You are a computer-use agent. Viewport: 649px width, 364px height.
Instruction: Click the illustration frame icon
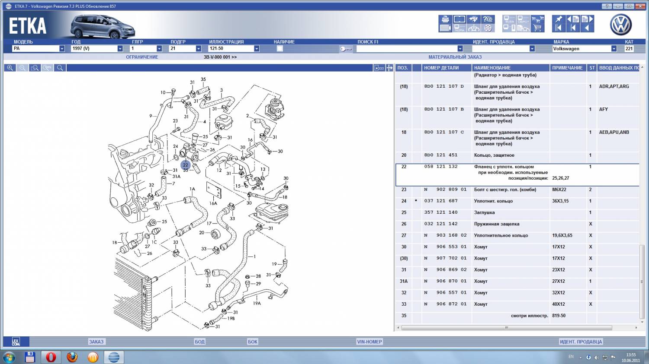tap(459, 19)
